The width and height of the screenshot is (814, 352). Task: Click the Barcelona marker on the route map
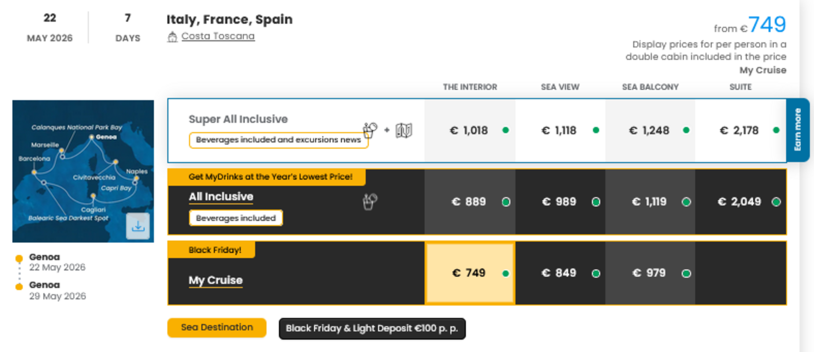click(35, 172)
